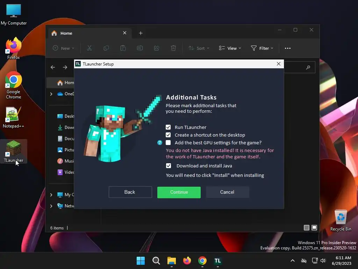Click the volume speaker tray icon

pyautogui.click(x=323, y=261)
